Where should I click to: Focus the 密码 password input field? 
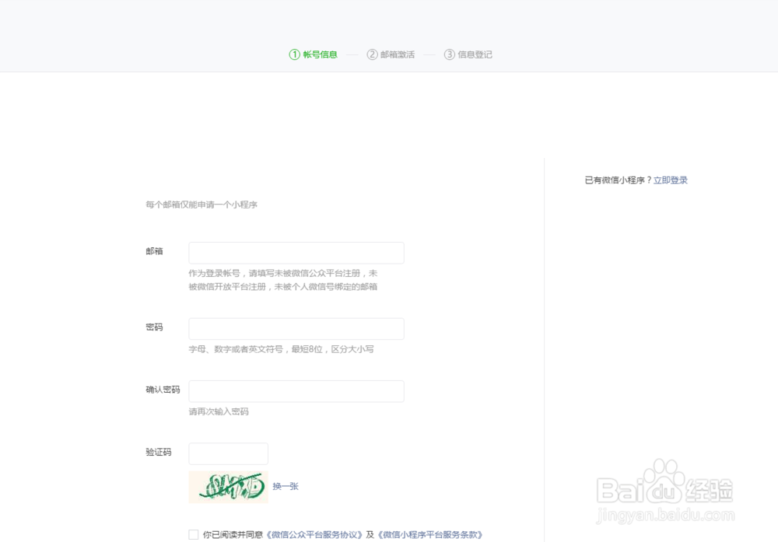(x=296, y=329)
